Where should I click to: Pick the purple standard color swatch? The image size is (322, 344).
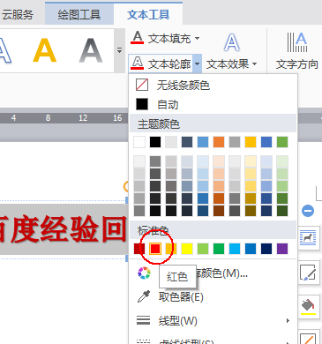coord(282,249)
